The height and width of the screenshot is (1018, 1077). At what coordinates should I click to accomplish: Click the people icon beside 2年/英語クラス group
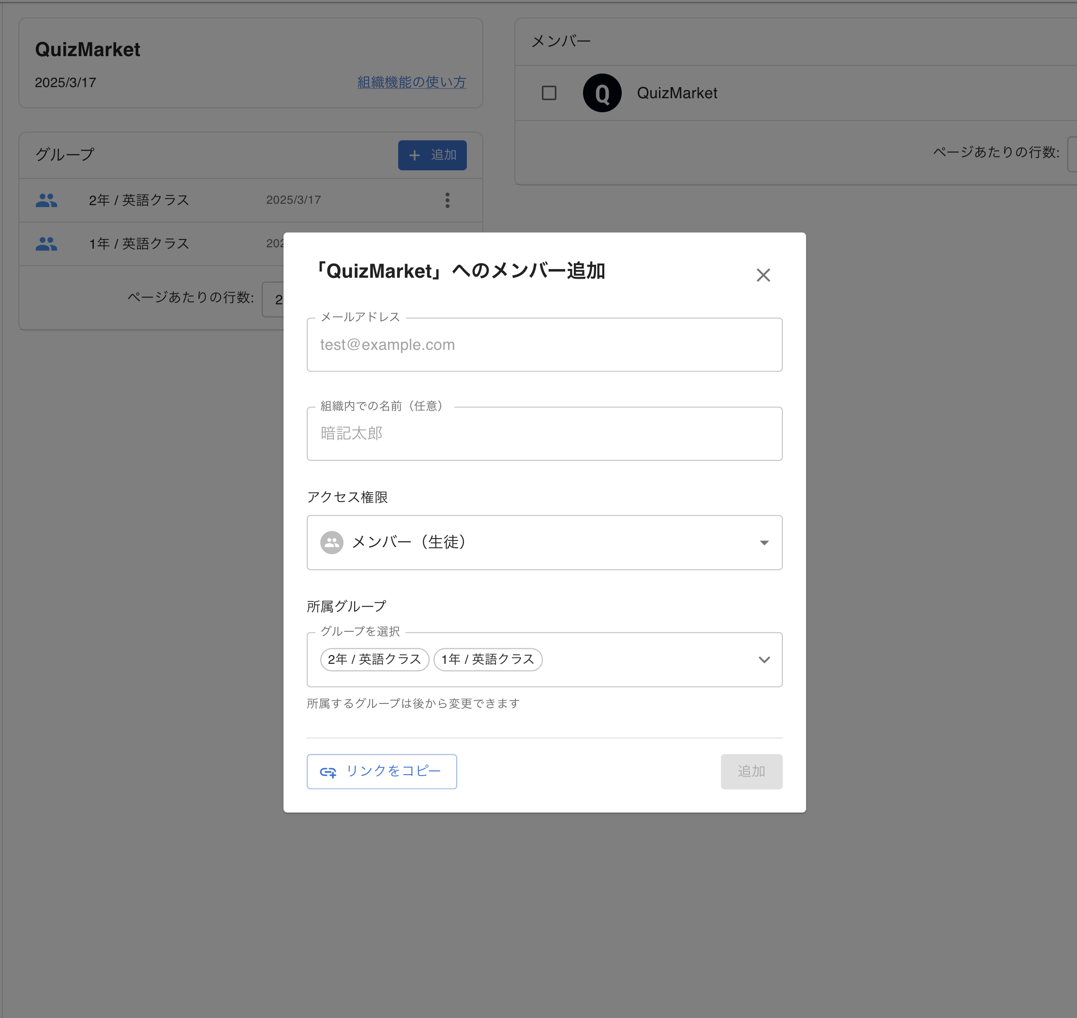[46, 200]
